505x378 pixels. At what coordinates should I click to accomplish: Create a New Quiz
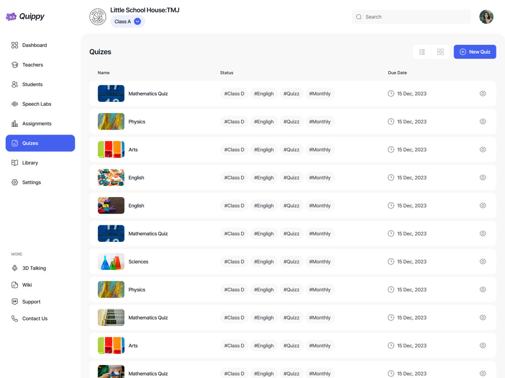coord(475,52)
